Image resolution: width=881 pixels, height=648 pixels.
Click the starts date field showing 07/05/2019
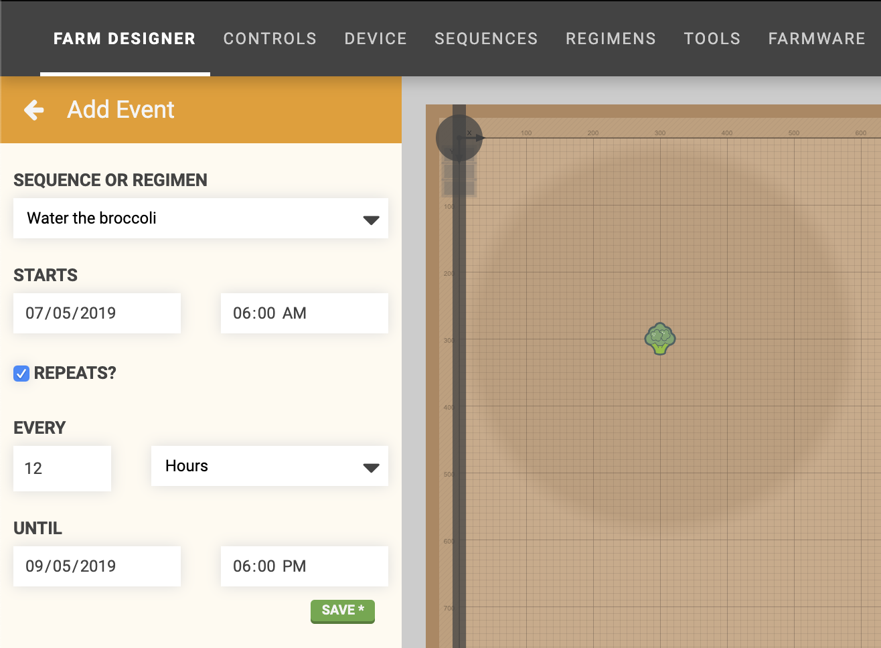[96, 313]
